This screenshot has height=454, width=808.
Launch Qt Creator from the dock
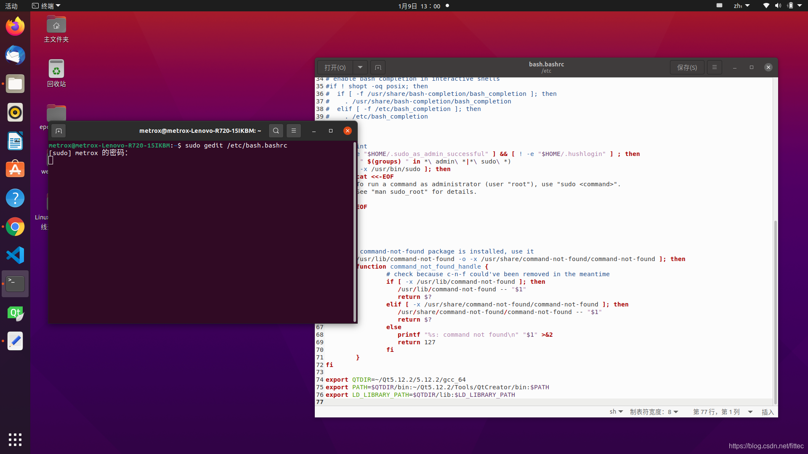15,313
